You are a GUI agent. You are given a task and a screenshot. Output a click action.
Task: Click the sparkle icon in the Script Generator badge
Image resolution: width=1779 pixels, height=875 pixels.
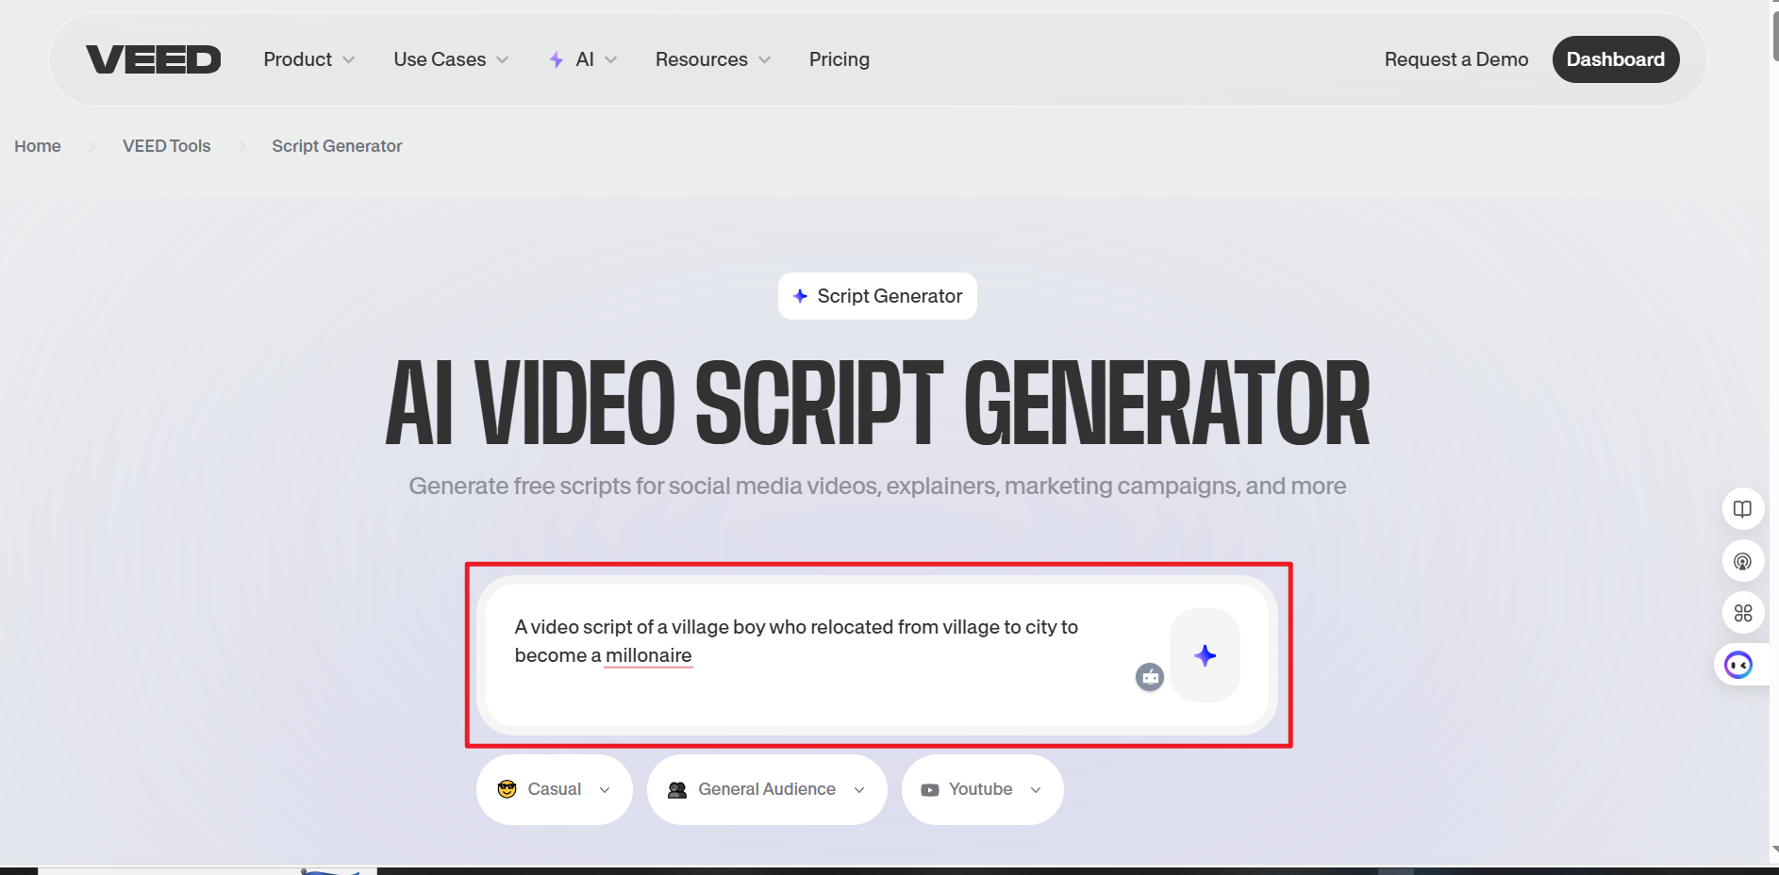(x=801, y=295)
